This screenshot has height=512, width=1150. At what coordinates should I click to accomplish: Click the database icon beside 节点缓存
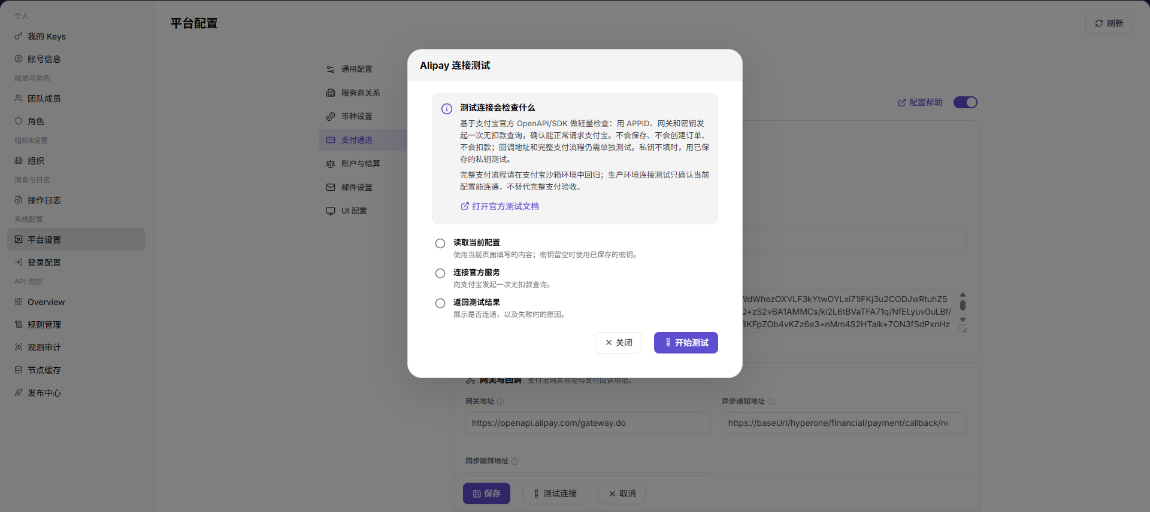point(19,370)
